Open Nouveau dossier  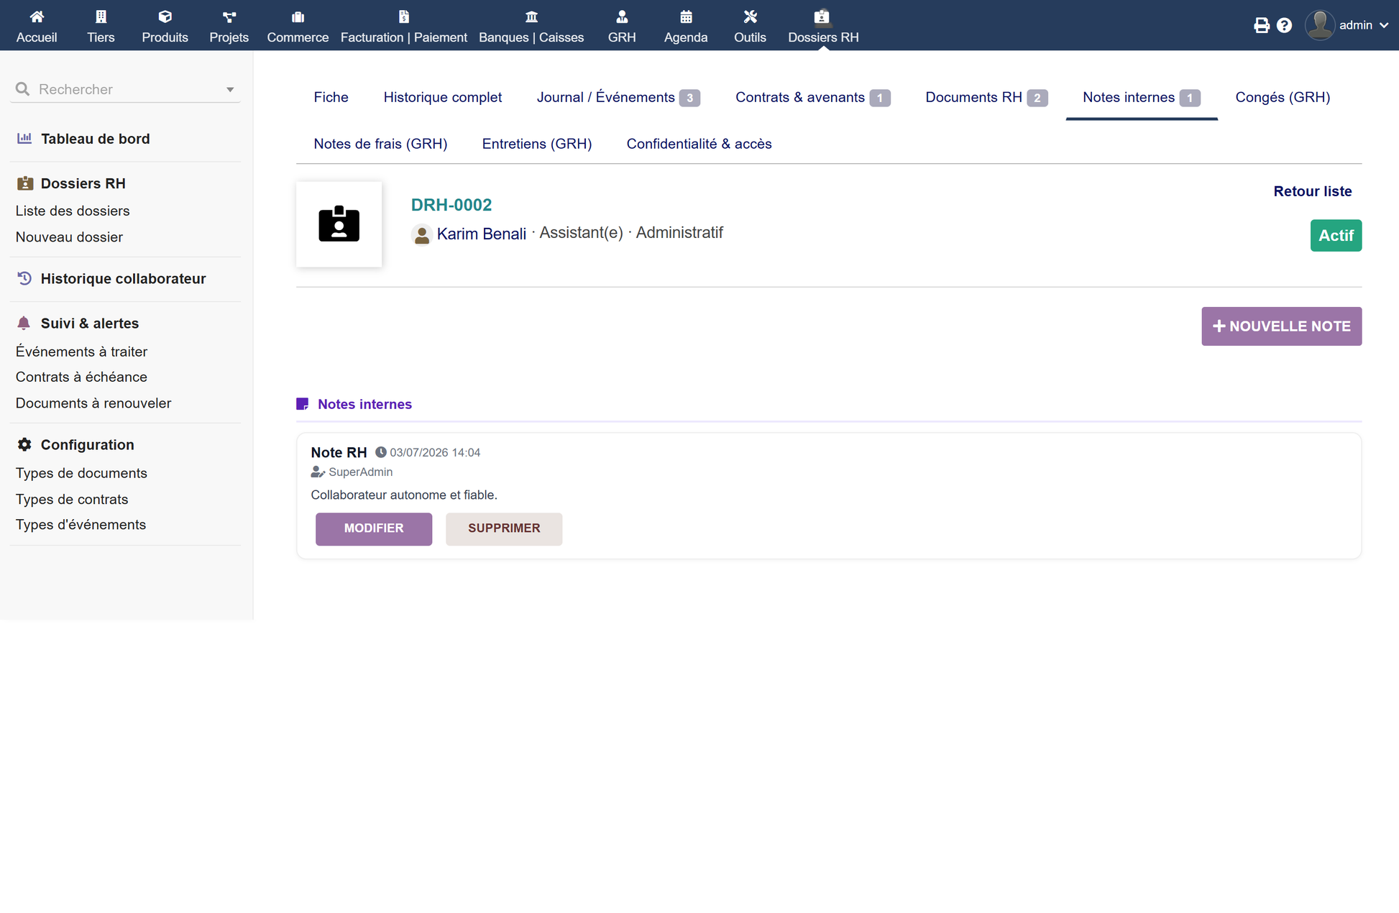coord(69,237)
